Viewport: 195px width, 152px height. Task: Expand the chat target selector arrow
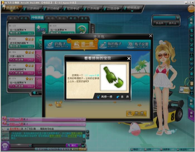tap(30, 146)
